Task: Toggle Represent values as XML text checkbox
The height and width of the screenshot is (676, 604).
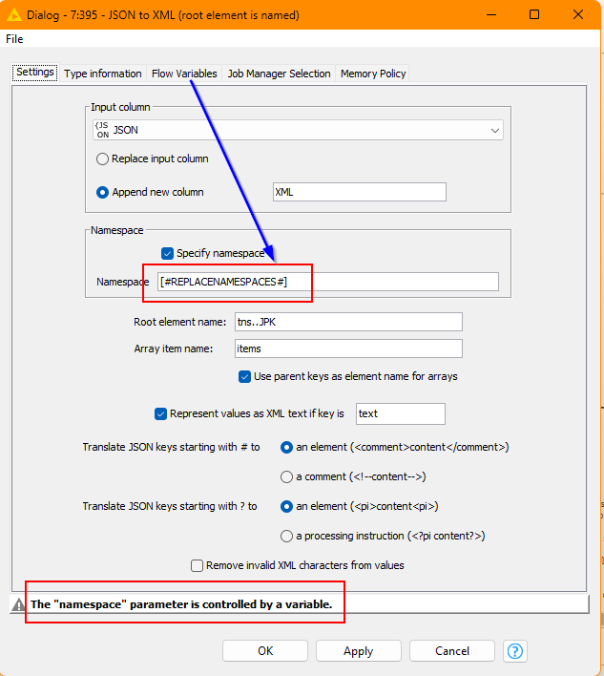Action: pos(161,413)
